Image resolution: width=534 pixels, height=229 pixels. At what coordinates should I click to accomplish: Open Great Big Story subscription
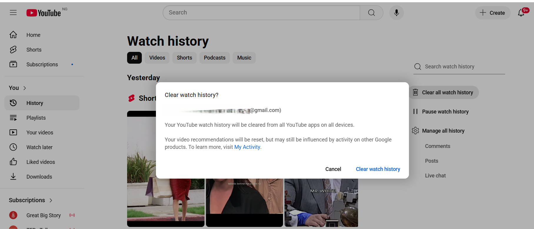(42, 215)
